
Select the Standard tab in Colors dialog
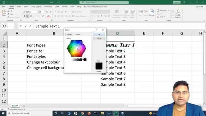pyautogui.click(x=69, y=34)
